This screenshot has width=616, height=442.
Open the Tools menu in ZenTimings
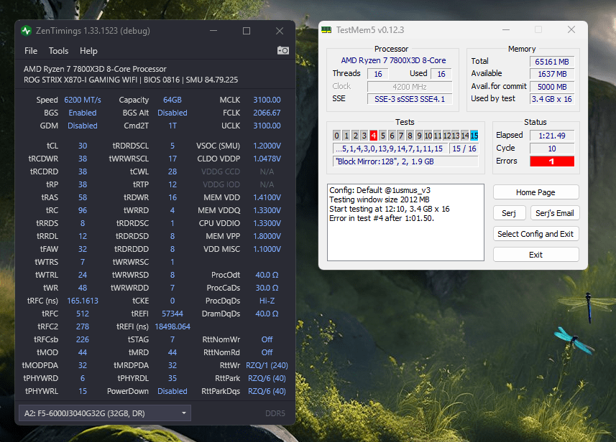(x=58, y=51)
